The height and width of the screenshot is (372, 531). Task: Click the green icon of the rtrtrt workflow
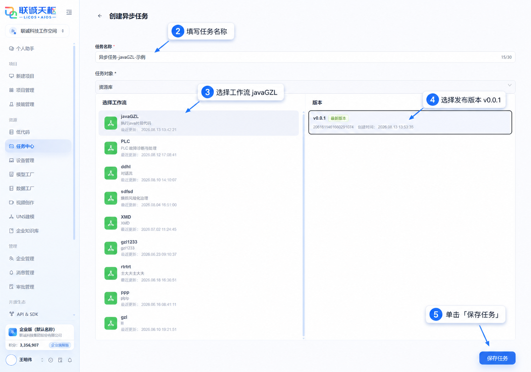111,273
